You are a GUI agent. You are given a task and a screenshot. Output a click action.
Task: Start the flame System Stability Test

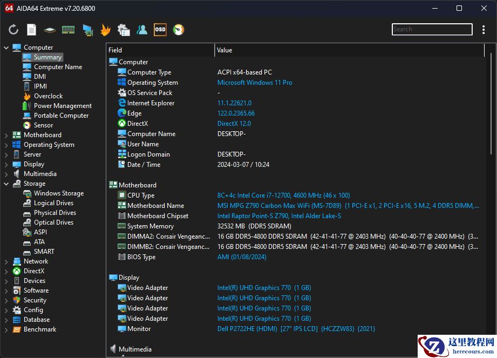point(105,30)
